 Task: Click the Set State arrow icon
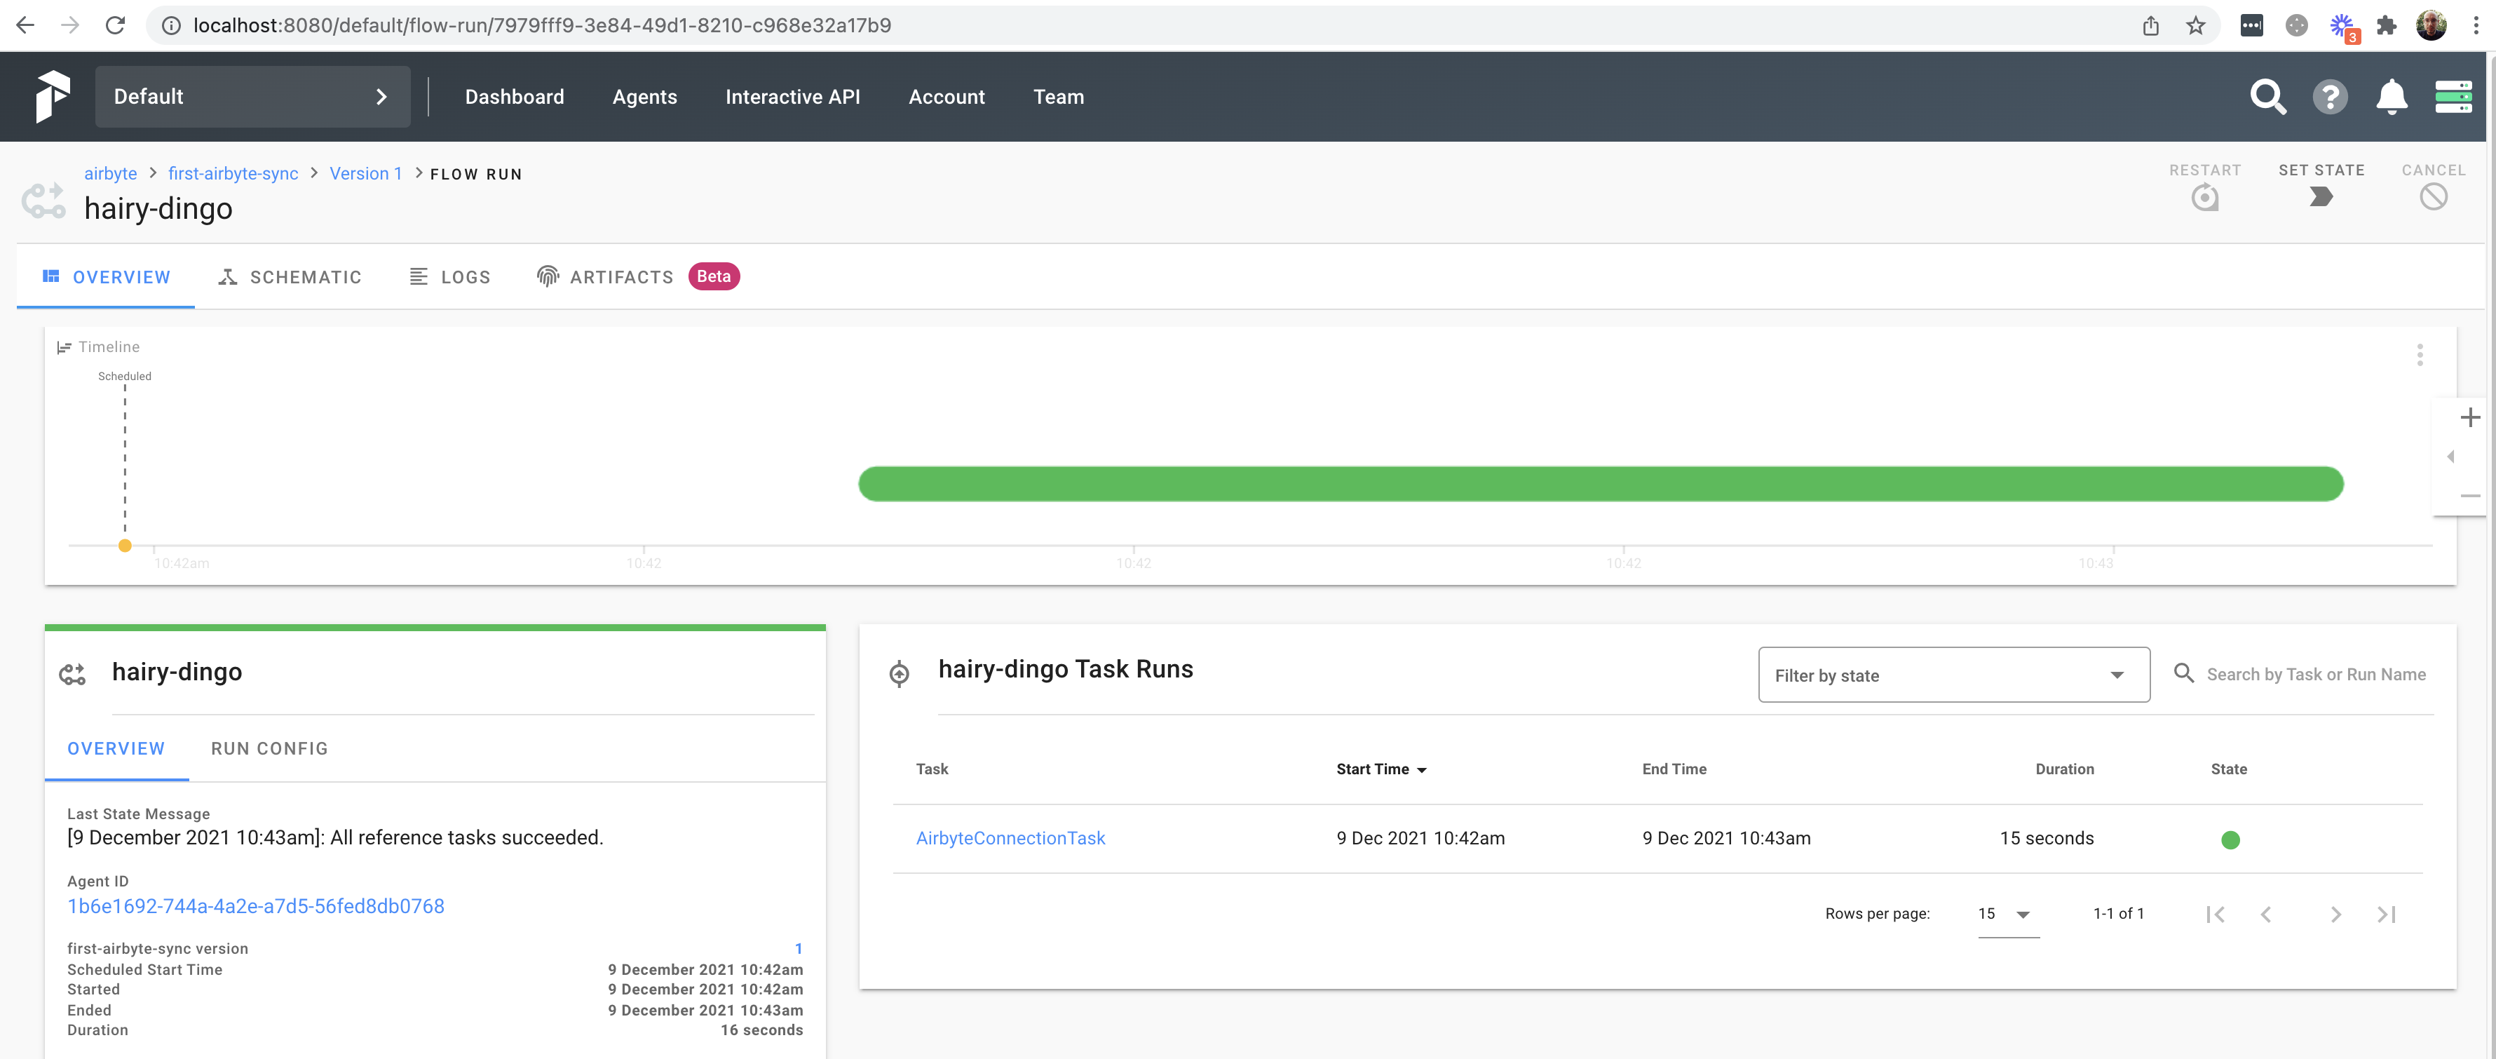pos(2321,196)
